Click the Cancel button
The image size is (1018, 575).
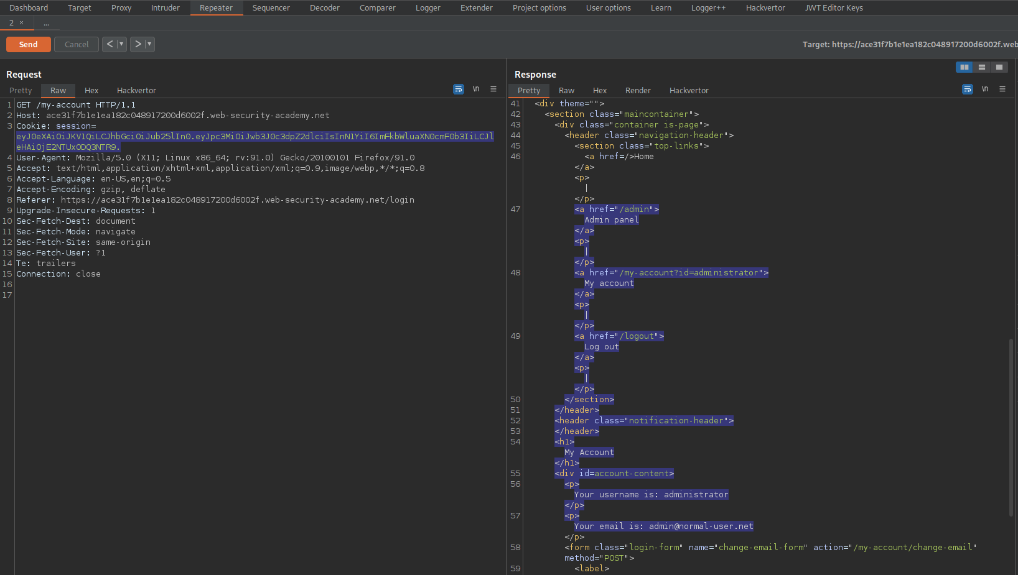click(x=77, y=45)
